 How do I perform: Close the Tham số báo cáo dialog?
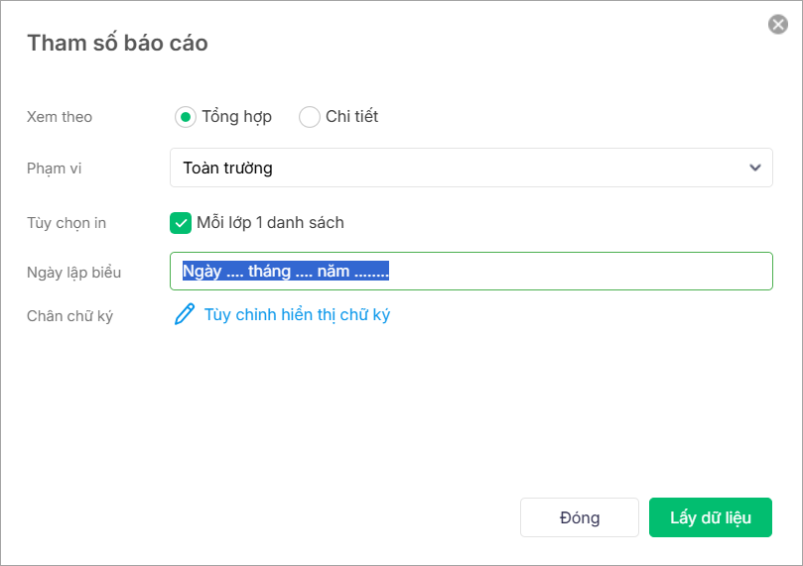coord(778,25)
